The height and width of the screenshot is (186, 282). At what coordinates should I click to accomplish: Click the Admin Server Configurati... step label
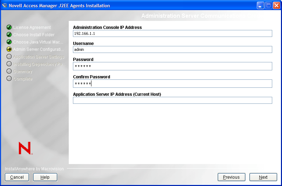click(38, 49)
